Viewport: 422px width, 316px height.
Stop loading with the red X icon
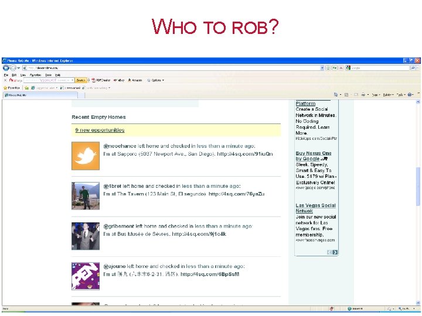pyautogui.click(x=341, y=68)
